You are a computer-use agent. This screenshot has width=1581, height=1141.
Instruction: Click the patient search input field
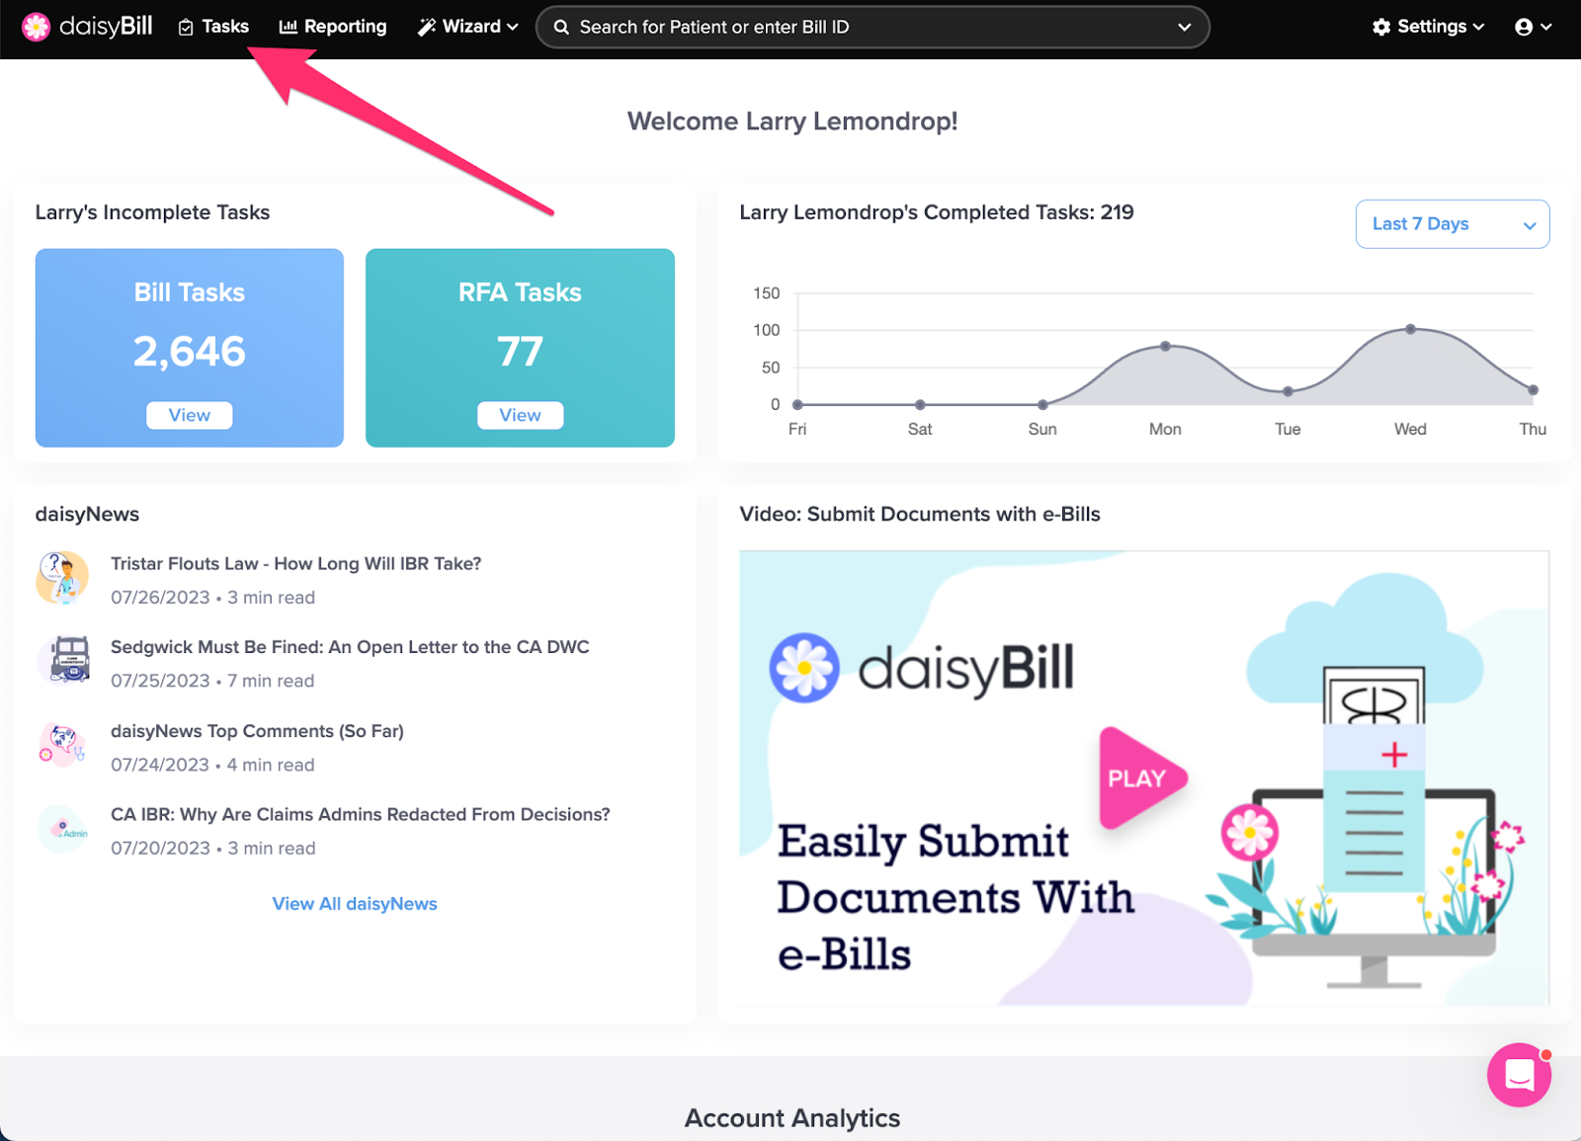click(870, 27)
